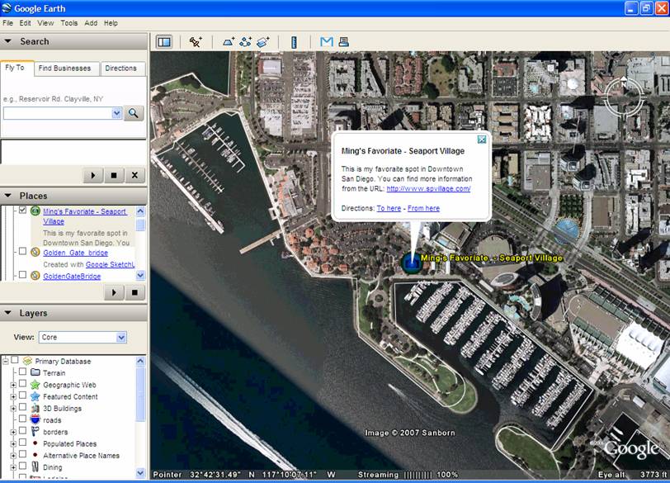Image resolution: width=670 pixels, height=483 pixels.
Task: Open the Tools menu
Action: click(68, 23)
